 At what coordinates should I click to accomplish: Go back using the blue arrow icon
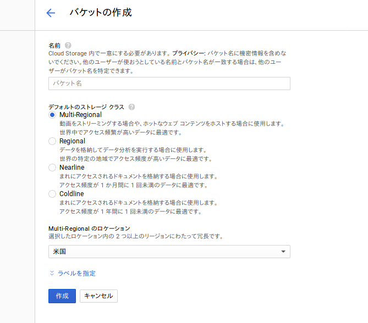coord(51,13)
